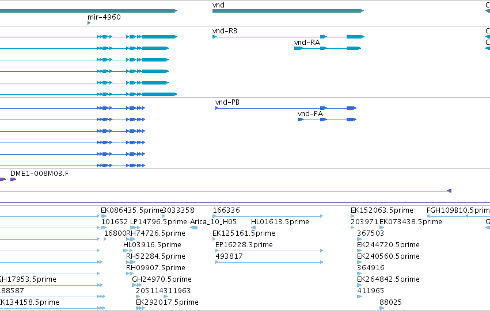Select the vnd-PB protein feature

(286, 108)
